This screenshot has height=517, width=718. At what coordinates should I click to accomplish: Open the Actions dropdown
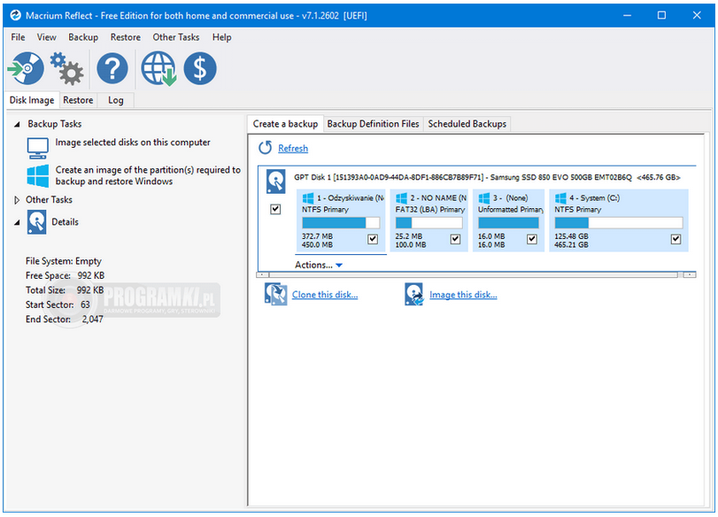point(318,265)
